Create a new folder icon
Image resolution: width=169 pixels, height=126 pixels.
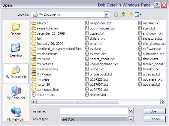[x=130, y=14]
